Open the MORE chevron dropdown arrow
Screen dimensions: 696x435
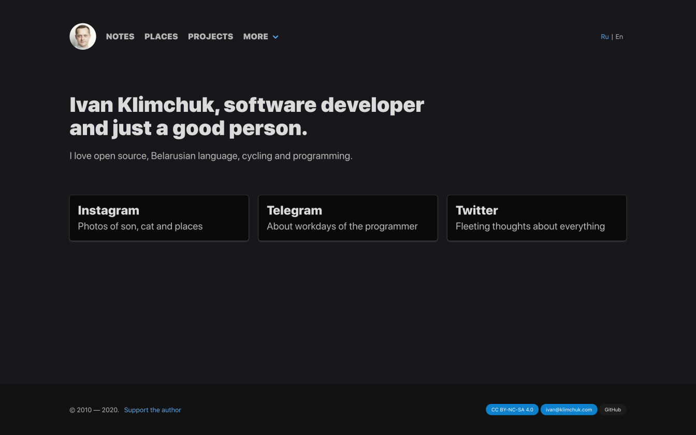(x=275, y=37)
